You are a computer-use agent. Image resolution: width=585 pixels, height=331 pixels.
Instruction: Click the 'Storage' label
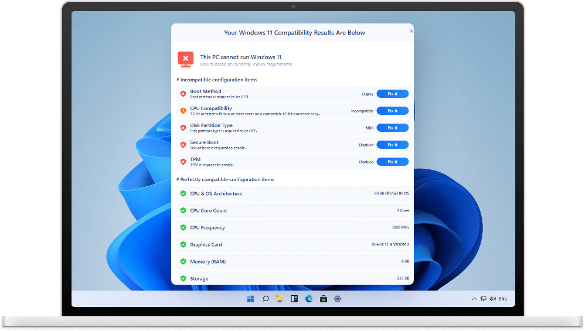coord(199,278)
